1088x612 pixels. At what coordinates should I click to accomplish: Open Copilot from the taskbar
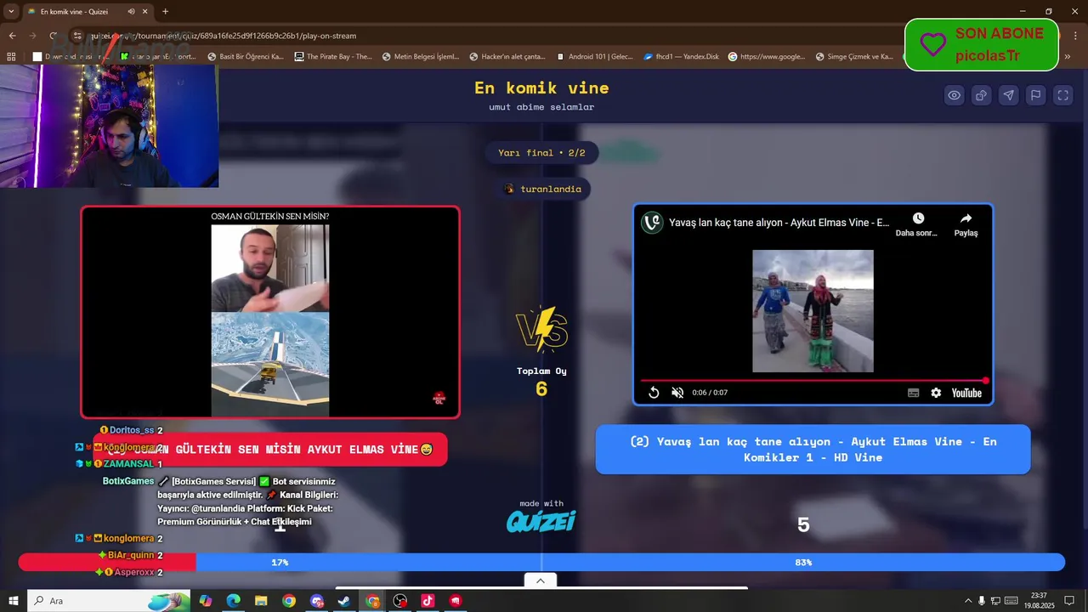pyautogui.click(x=206, y=601)
